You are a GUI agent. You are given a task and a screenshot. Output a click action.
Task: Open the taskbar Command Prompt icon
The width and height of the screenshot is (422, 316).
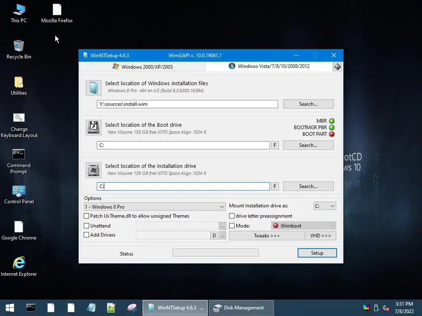click(x=30, y=308)
